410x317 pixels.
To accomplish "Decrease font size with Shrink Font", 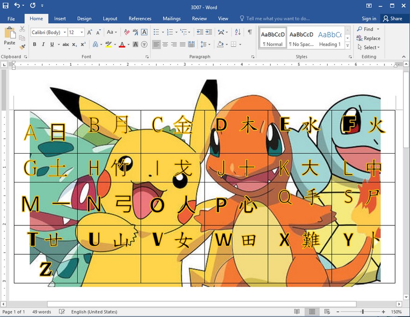I will [98, 32].
